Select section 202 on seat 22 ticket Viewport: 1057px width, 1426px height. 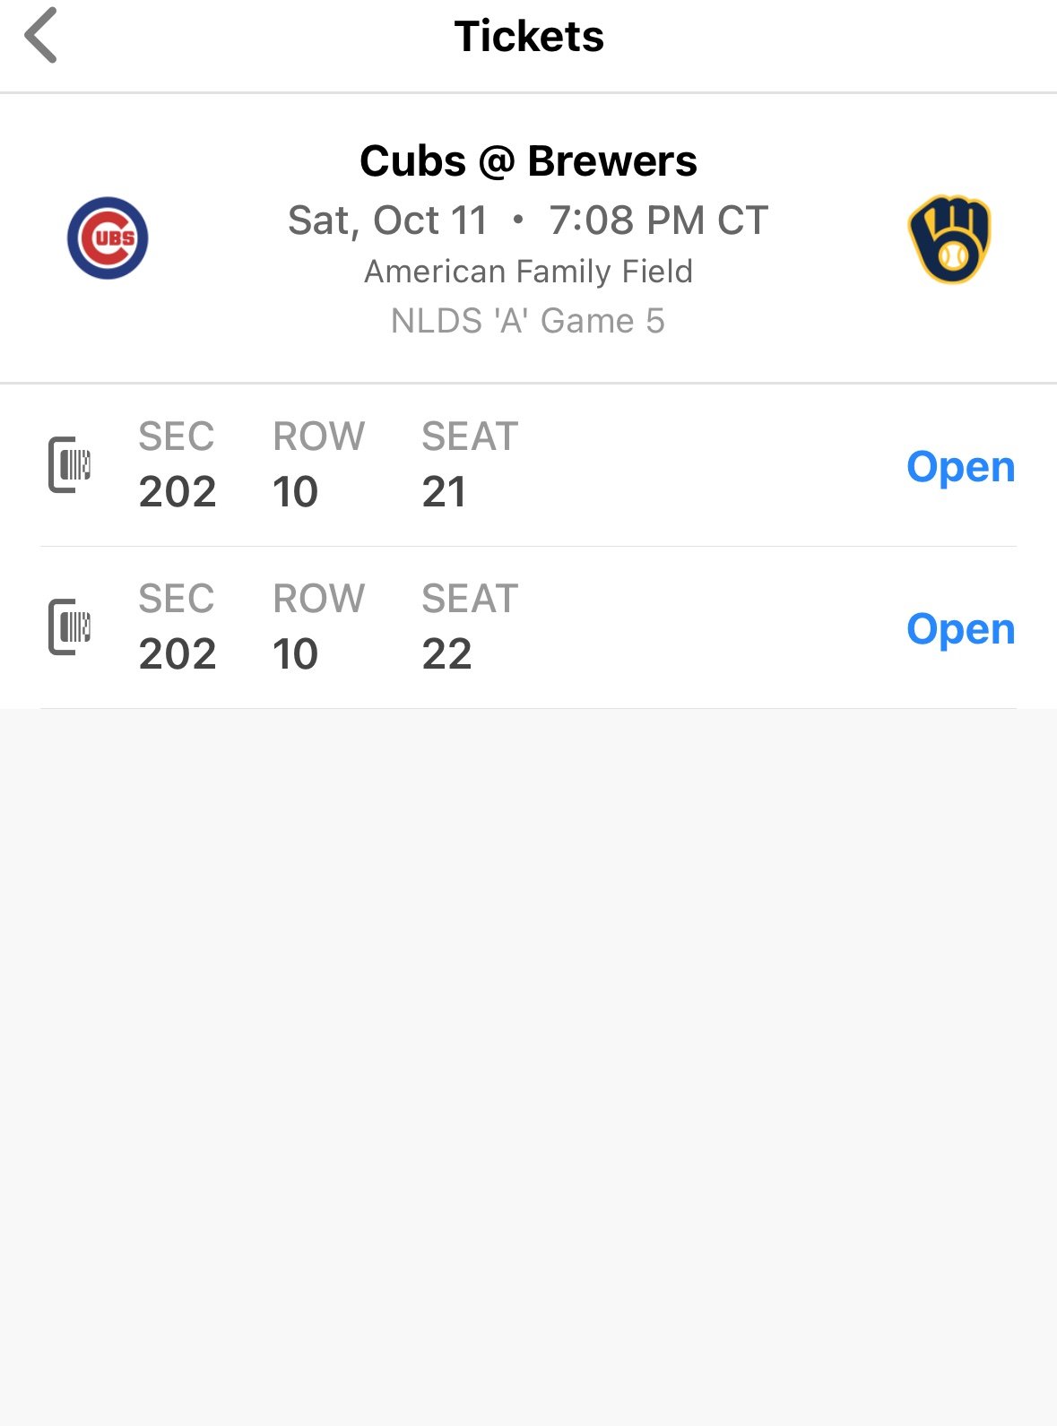(x=178, y=654)
